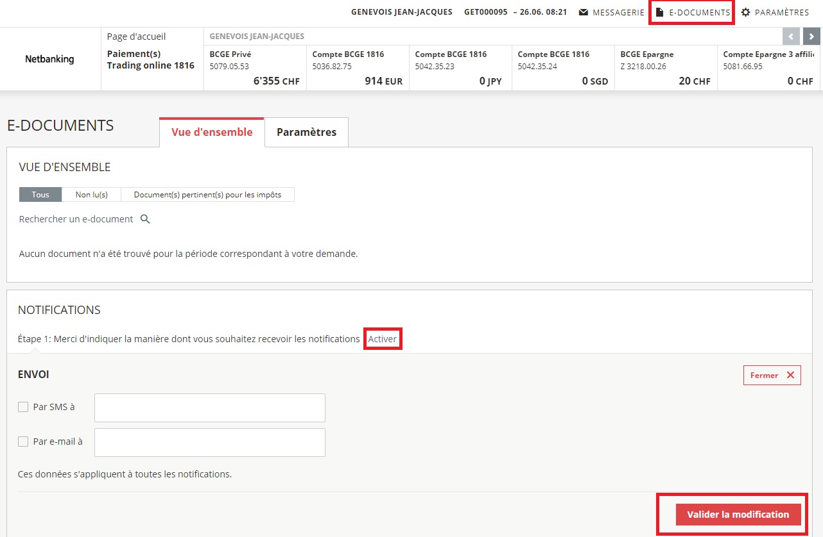Open Paiement(s) menu item
The image size is (823, 537).
[x=134, y=54]
